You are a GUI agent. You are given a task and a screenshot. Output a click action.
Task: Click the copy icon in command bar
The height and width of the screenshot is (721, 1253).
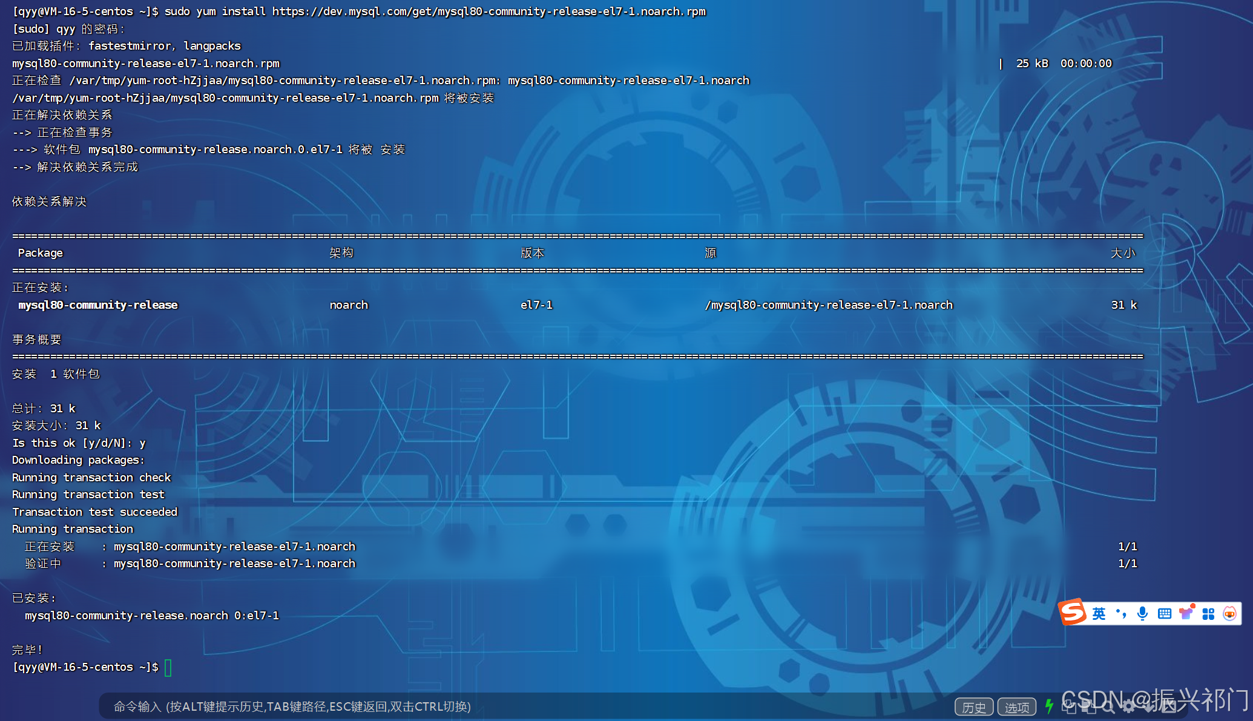pos(1068,706)
